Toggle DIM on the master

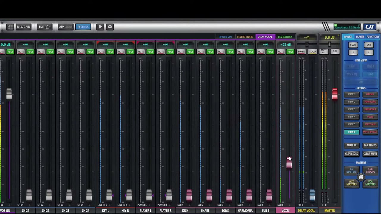[335, 52]
